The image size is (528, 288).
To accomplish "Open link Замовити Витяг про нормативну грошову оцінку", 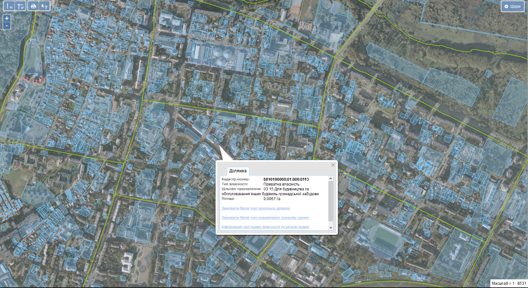I will coord(265,217).
